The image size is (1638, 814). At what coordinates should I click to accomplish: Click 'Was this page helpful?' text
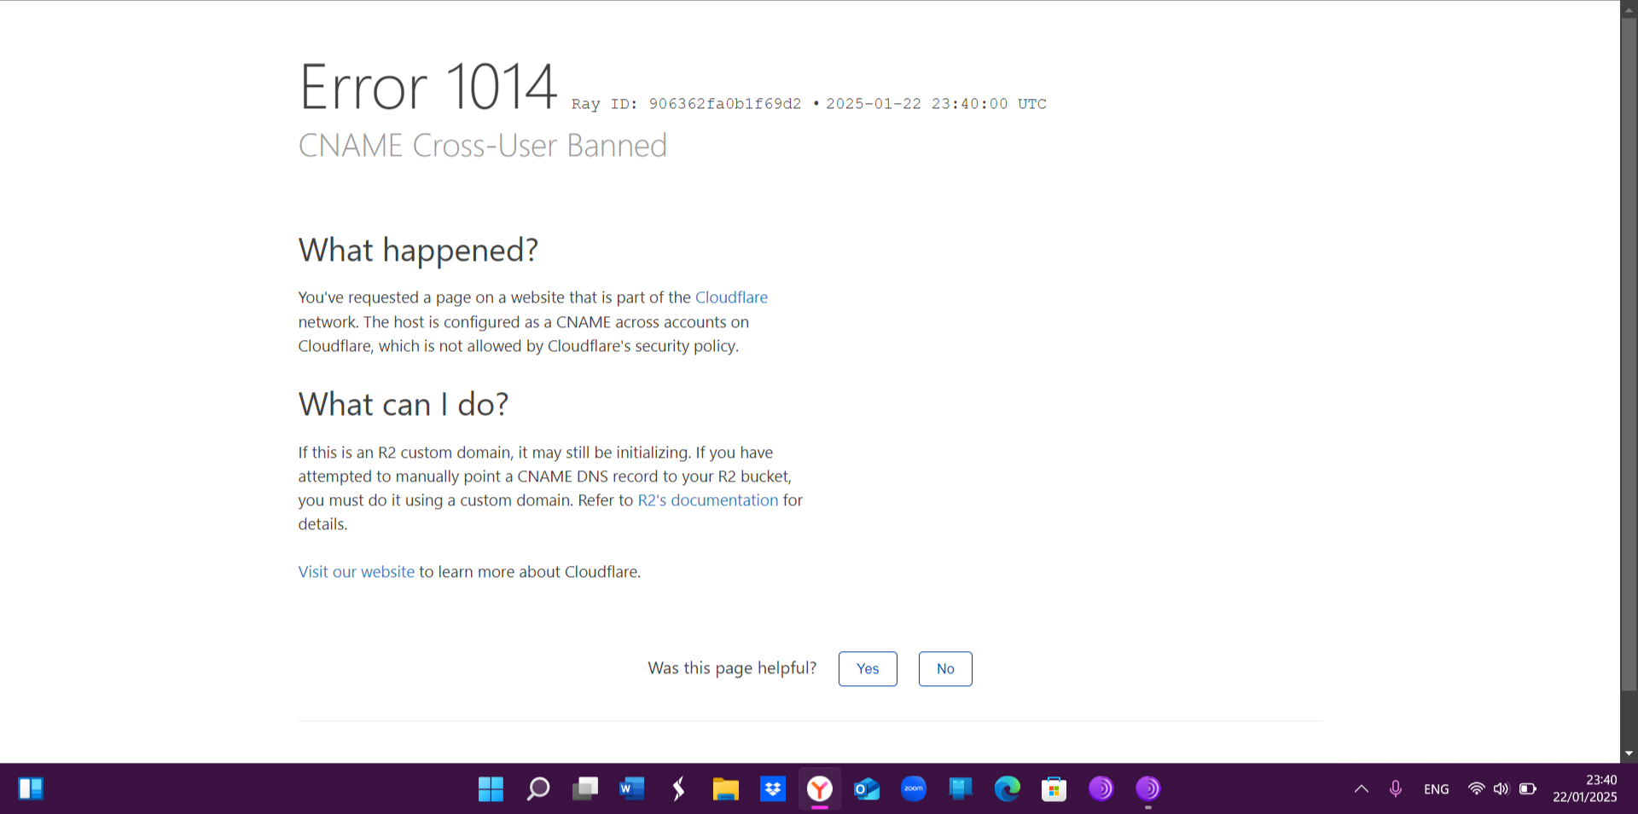coord(732,668)
